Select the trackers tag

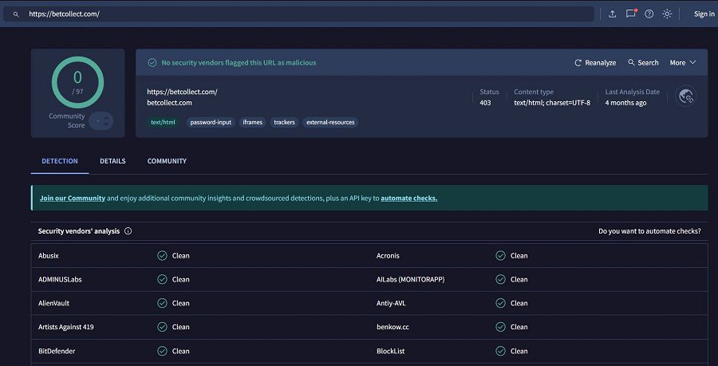click(x=284, y=123)
